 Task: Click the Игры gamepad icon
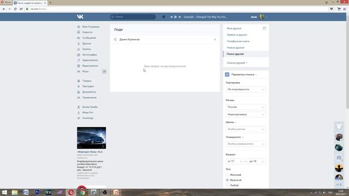[79, 71]
